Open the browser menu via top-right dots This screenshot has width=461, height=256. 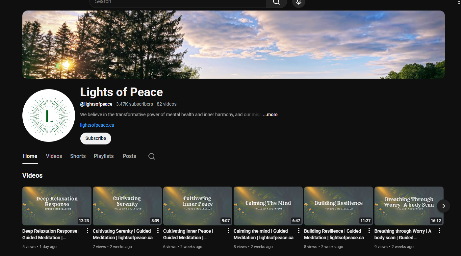[x=459, y=2]
